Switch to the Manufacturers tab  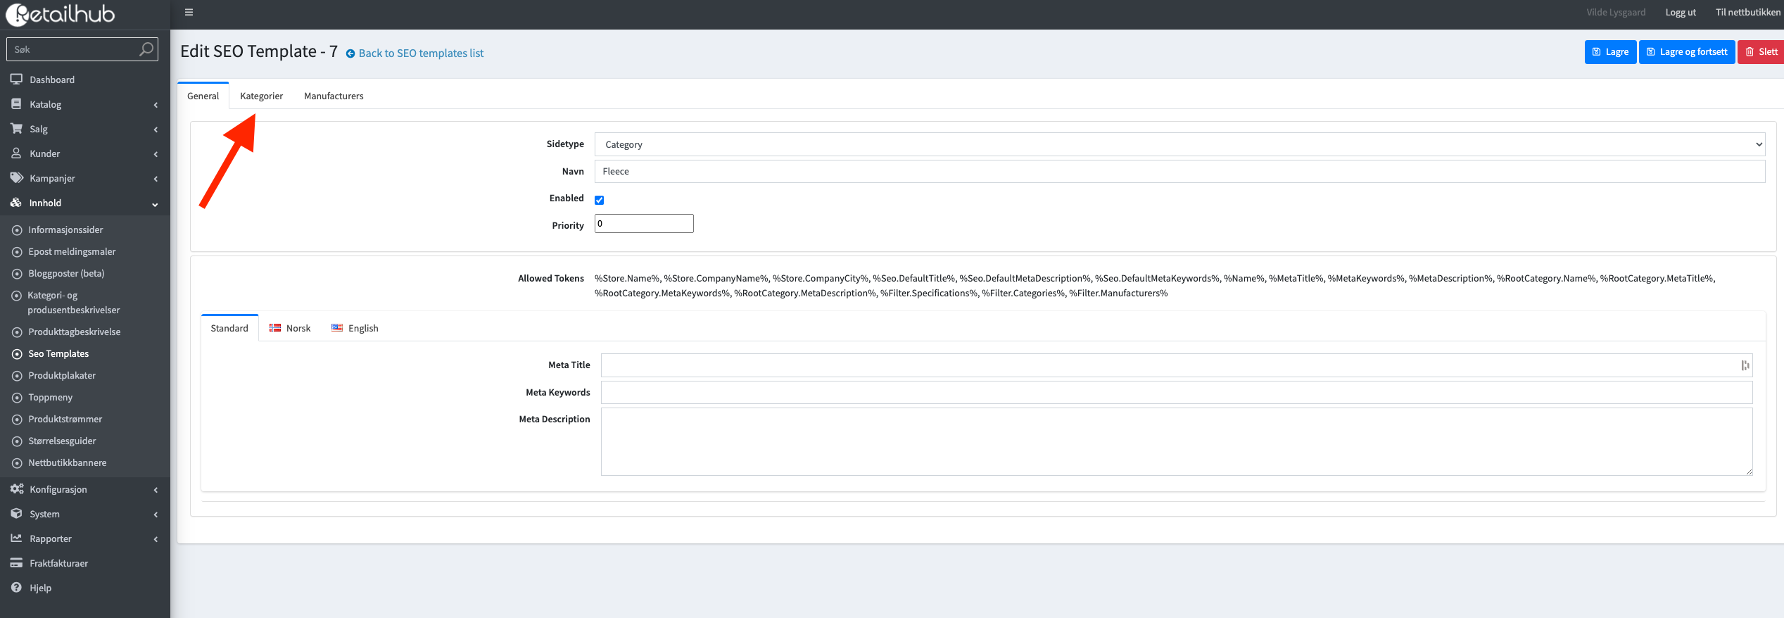point(334,96)
